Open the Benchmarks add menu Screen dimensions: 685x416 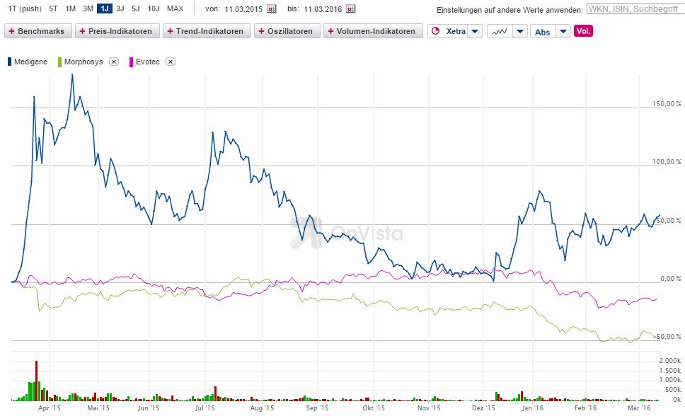point(38,31)
